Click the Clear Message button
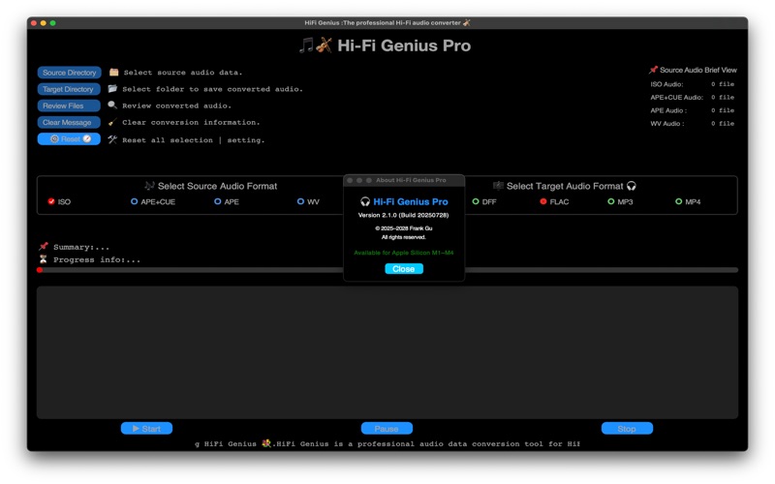 (x=69, y=123)
